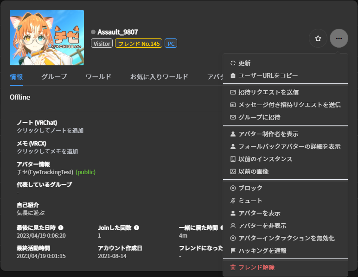Choose グループに招待 in the menu
The height and width of the screenshot is (277, 358).
coord(259,117)
